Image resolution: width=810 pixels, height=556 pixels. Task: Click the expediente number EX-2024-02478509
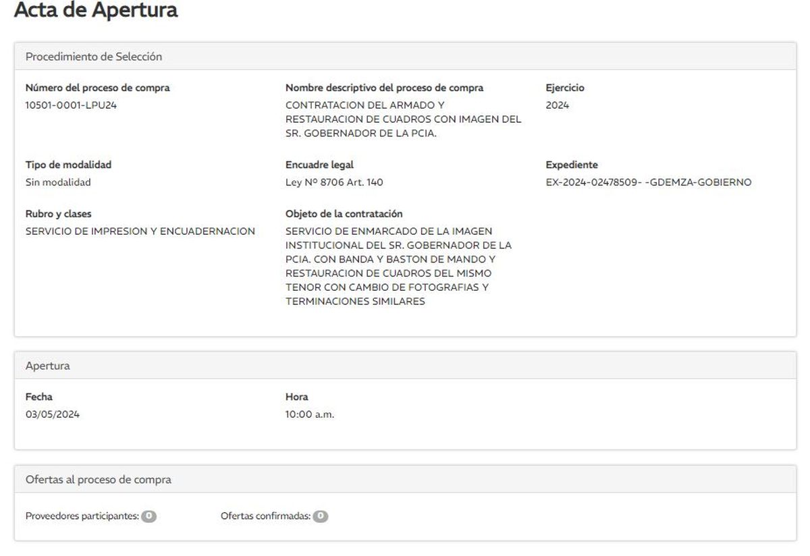point(648,182)
